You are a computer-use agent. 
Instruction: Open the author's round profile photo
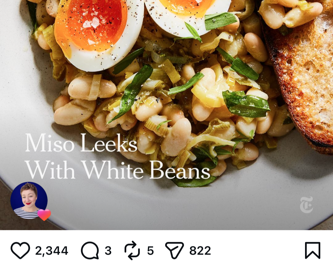tap(29, 200)
